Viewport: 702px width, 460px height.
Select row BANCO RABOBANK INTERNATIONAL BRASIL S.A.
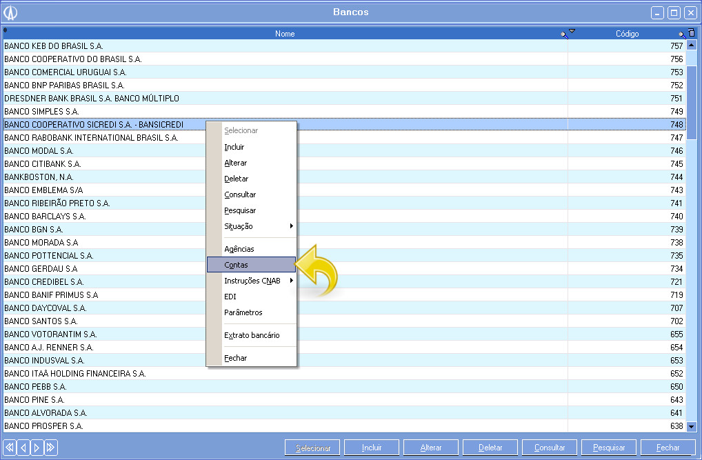pos(344,137)
